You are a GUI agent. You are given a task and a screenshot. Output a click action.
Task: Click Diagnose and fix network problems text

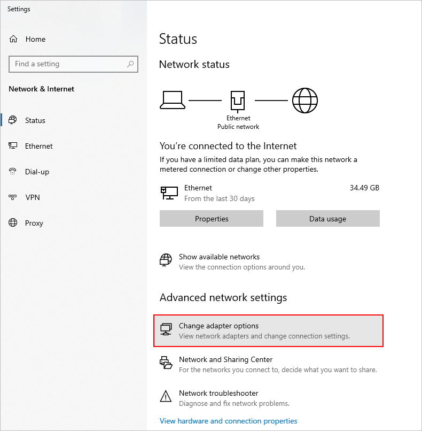click(x=234, y=404)
